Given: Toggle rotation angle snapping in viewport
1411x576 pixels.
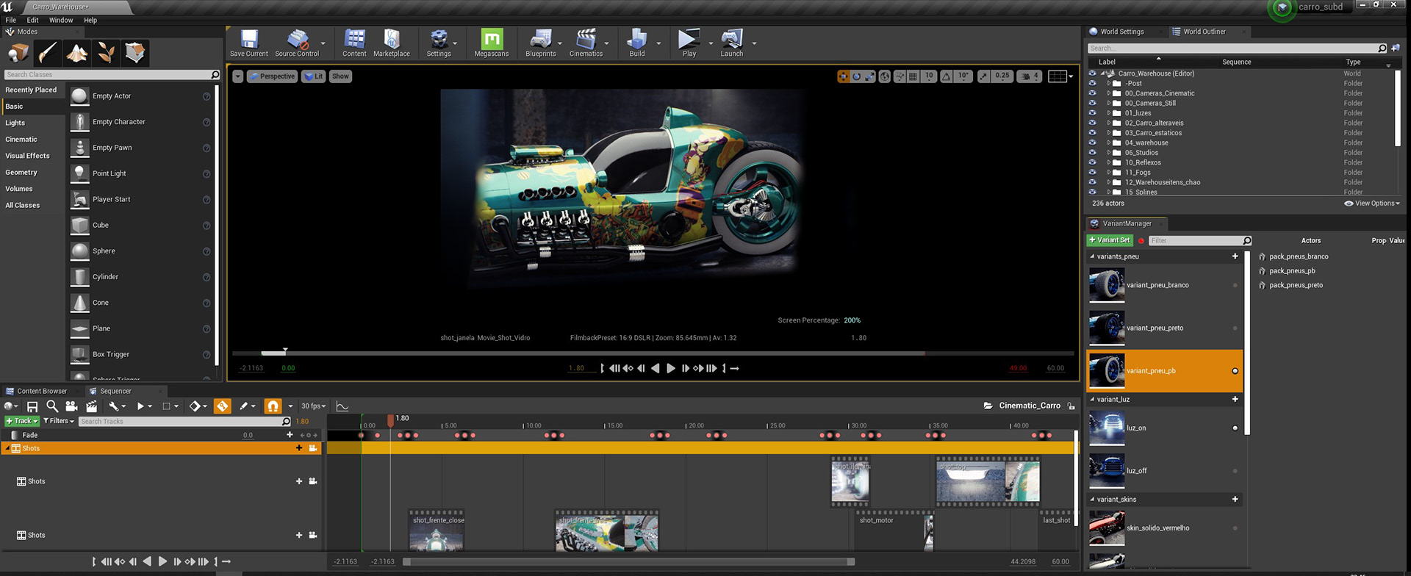Looking at the screenshot, I should [x=946, y=76].
